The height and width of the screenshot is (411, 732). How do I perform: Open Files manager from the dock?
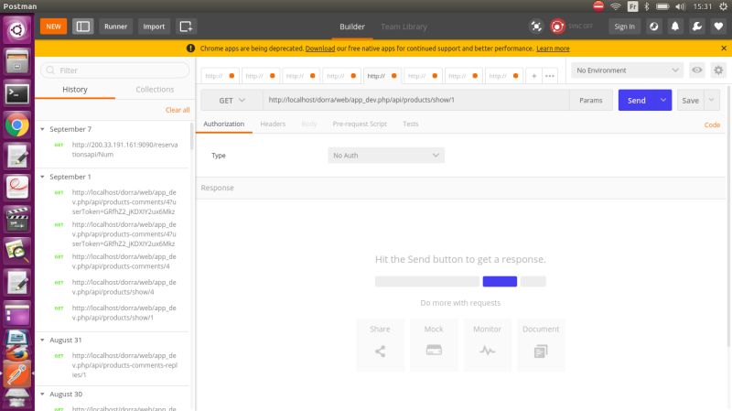pos(17,62)
